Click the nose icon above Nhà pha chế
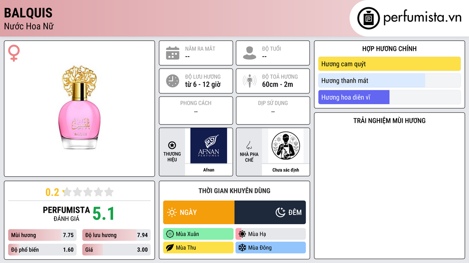This screenshot has width=469, height=263. [x=249, y=145]
